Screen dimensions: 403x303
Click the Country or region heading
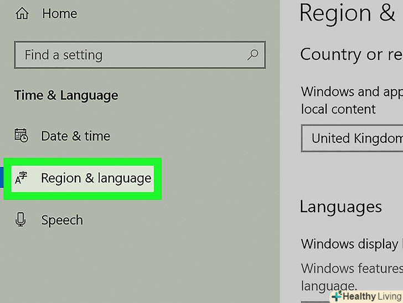352,54
